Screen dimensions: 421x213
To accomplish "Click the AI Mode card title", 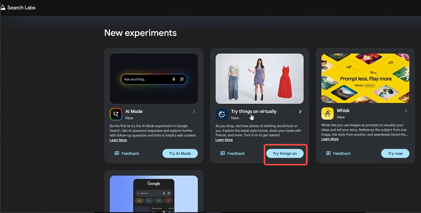I will (134, 111).
